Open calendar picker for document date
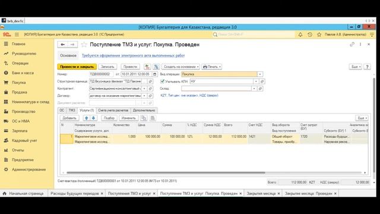The image size is (380, 214). (x=154, y=74)
